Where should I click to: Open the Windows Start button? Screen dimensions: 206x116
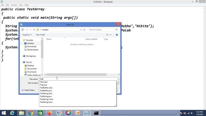click(x=4, y=113)
